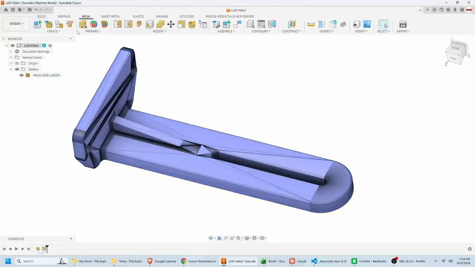Activate the window Select tool icon
This screenshot has width=475, height=267.
(383, 24)
